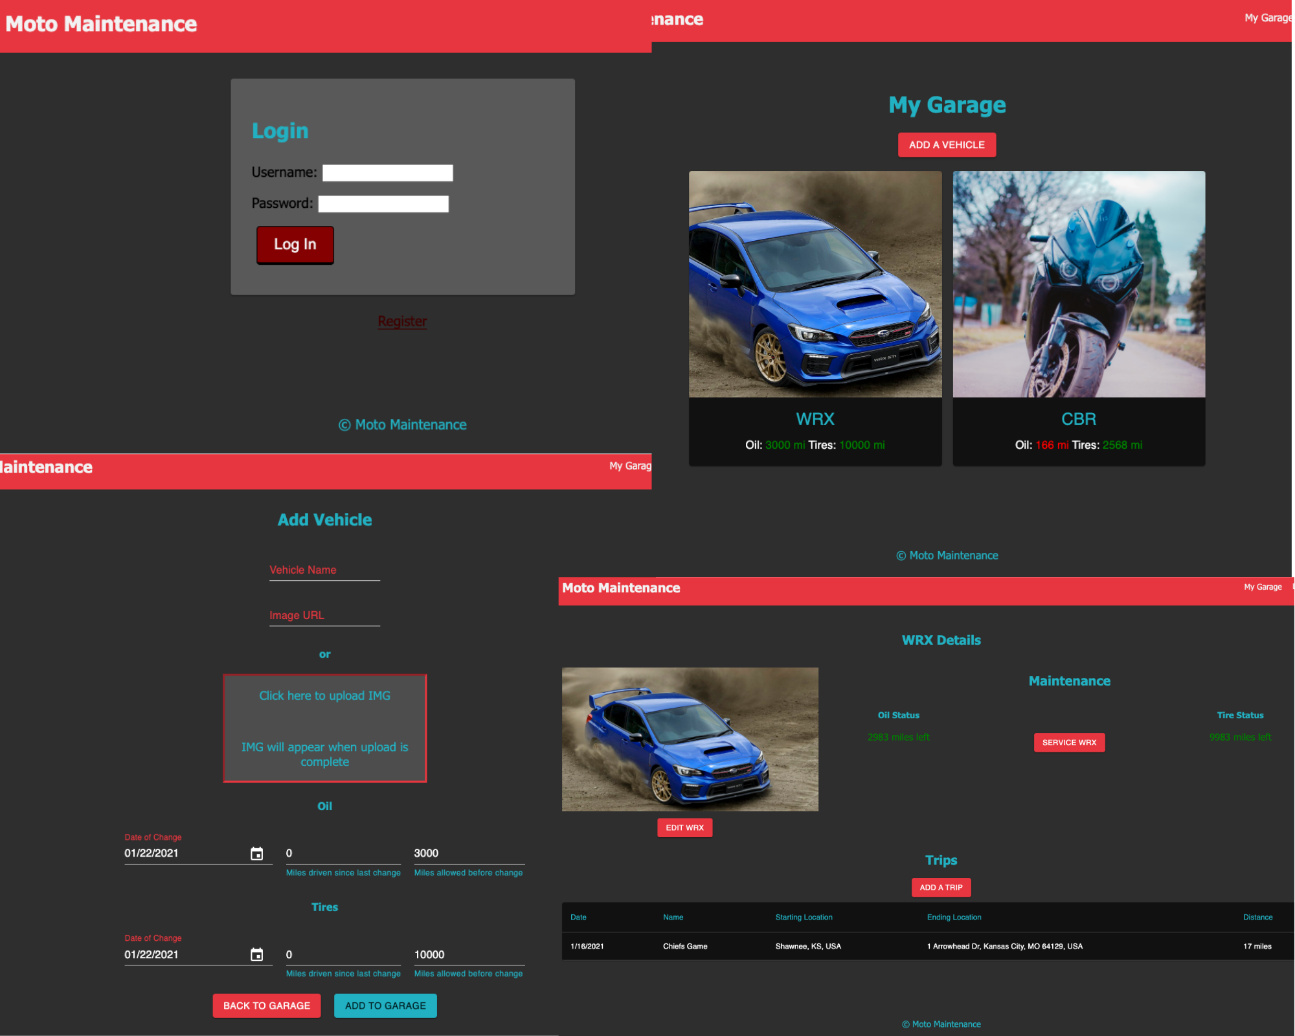Open My Garage in Add Vehicle navbar
1295x1036 pixels.
point(630,466)
